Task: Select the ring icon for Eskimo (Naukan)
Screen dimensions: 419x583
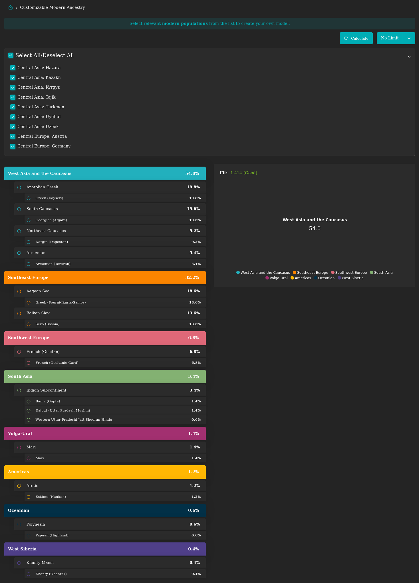Action: tap(29, 497)
